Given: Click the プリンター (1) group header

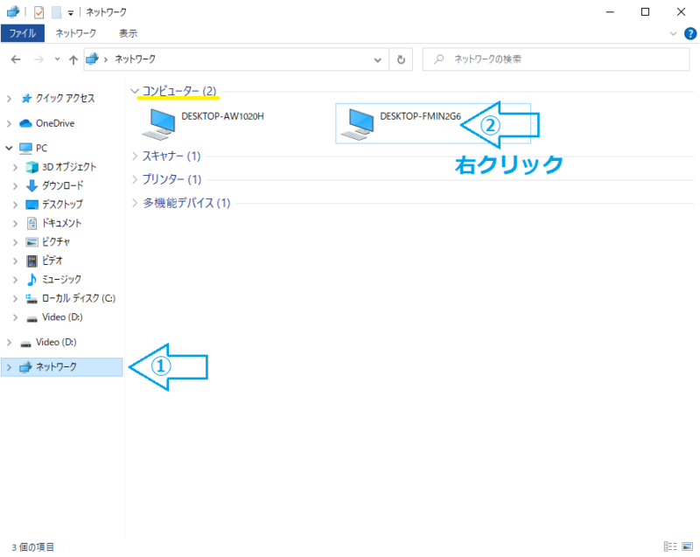Looking at the screenshot, I should pyautogui.click(x=171, y=179).
